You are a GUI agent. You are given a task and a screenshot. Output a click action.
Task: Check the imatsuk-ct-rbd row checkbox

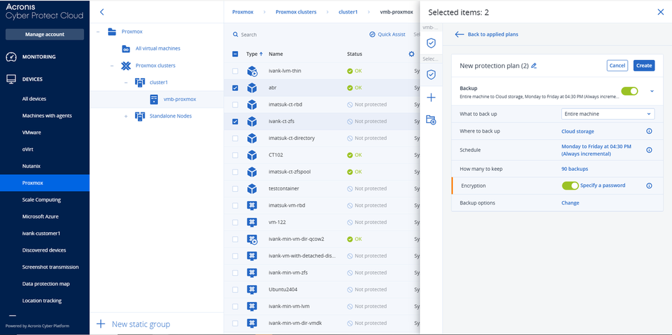coord(235,105)
